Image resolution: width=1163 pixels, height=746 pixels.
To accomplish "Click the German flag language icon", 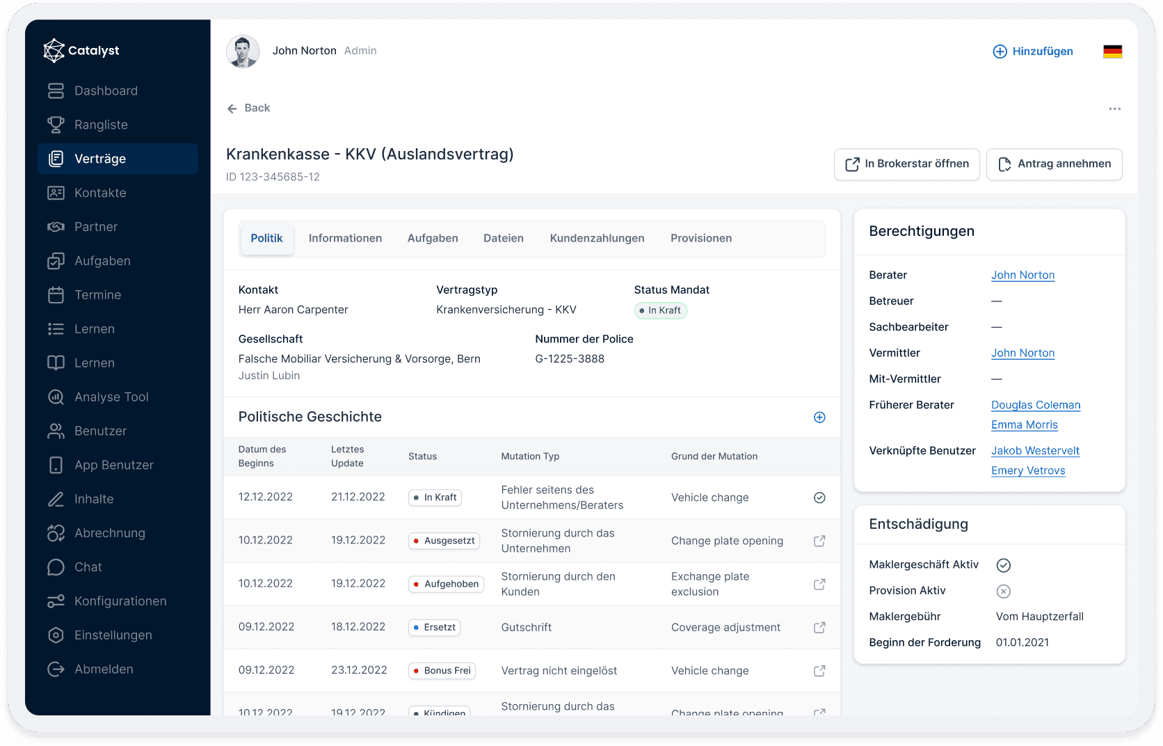I will [1113, 51].
